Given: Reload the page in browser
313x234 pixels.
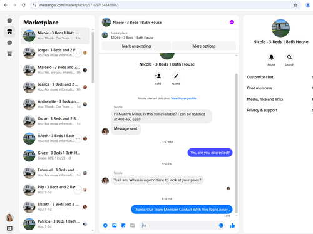Looking at the screenshot, I should 24,5.
